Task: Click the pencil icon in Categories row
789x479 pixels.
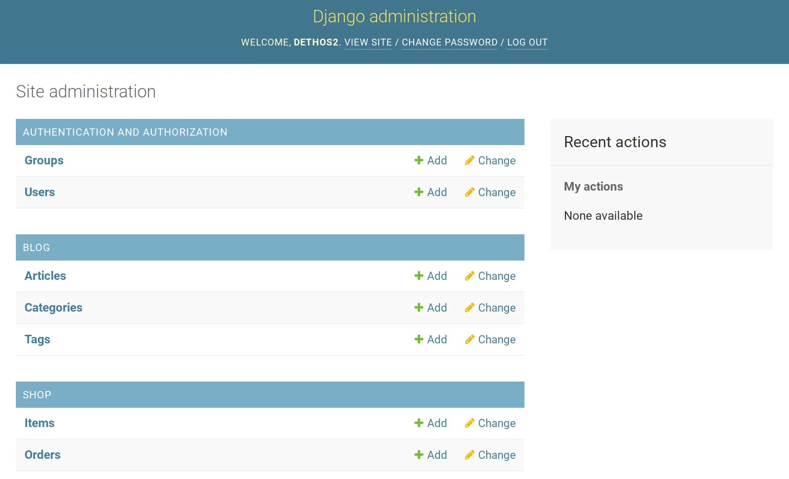Action: coord(470,307)
